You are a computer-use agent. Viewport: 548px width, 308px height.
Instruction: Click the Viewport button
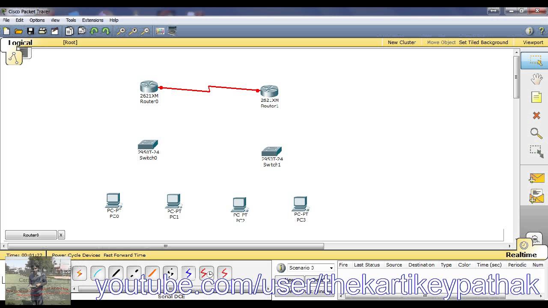[x=533, y=42]
